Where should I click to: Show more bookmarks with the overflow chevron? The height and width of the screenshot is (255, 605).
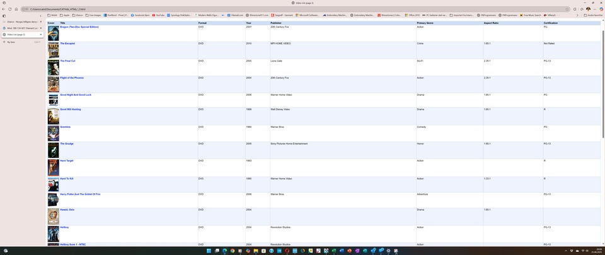[x=578, y=15]
